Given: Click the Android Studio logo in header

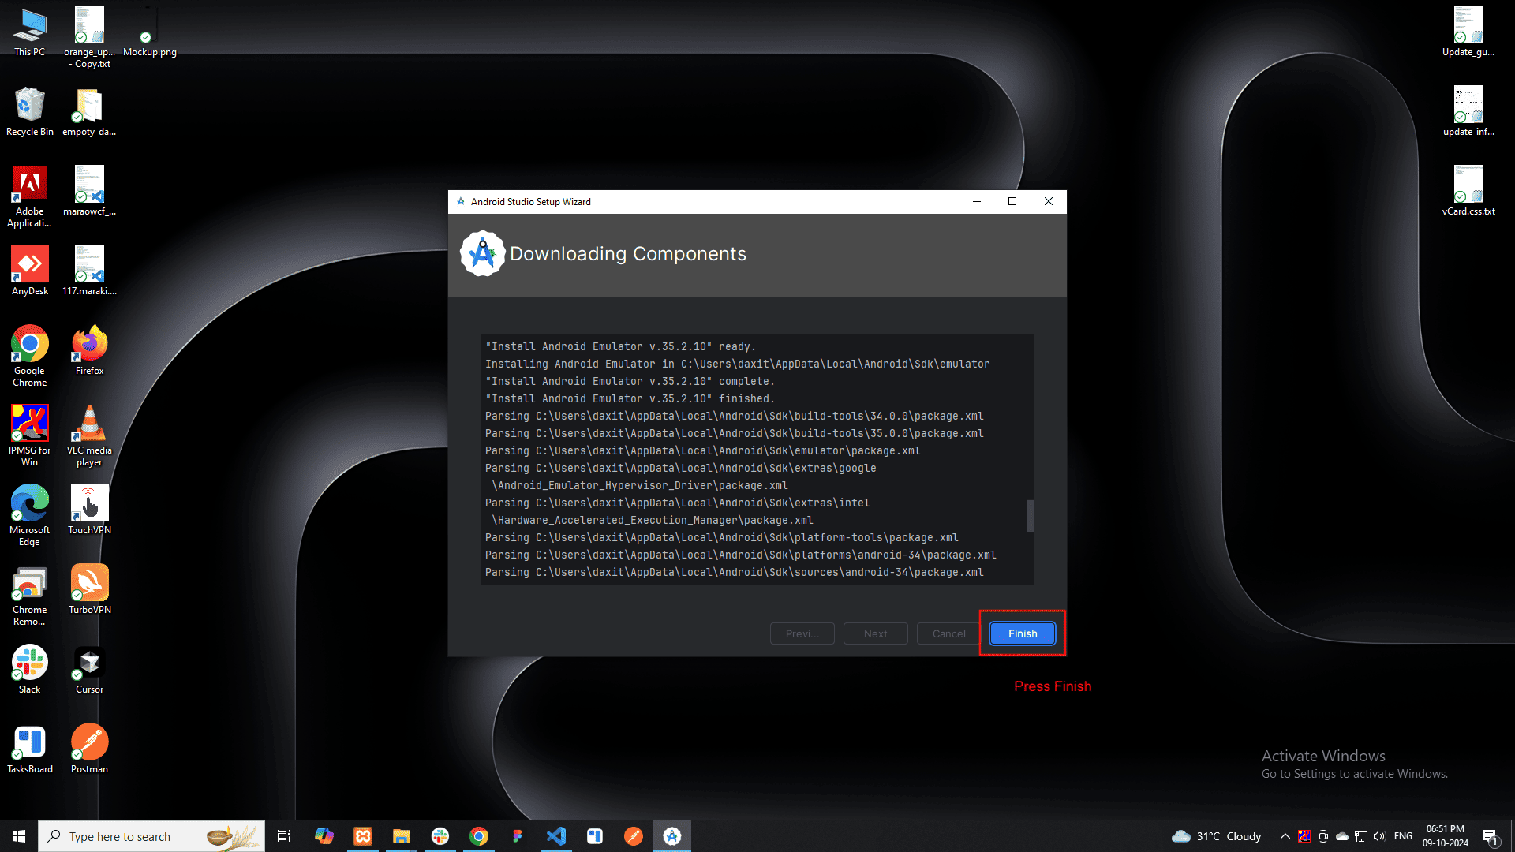Looking at the screenshot, I should coord(482,253).
